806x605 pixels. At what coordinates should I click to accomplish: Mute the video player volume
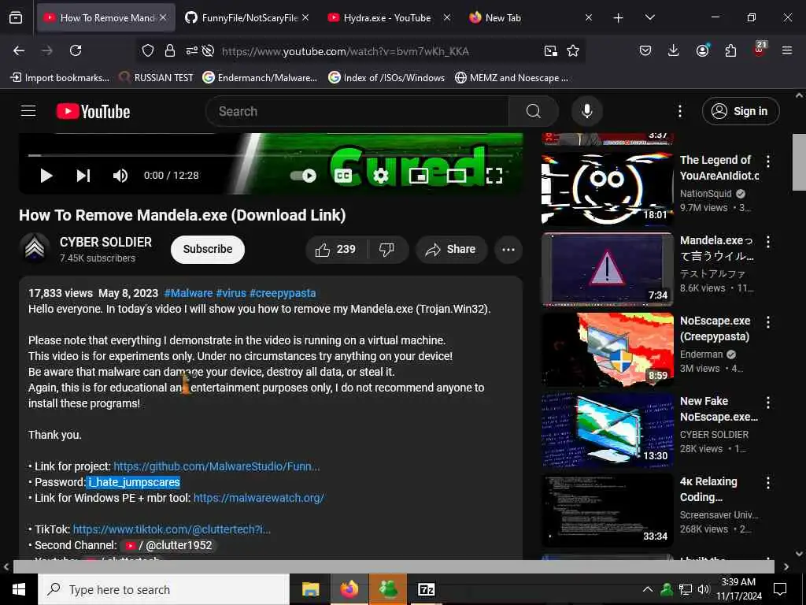click(120, 176)
